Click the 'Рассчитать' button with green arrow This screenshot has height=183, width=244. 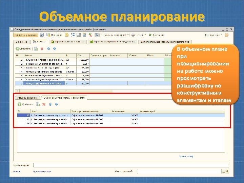pyautogui.click(x=157, y=35)
